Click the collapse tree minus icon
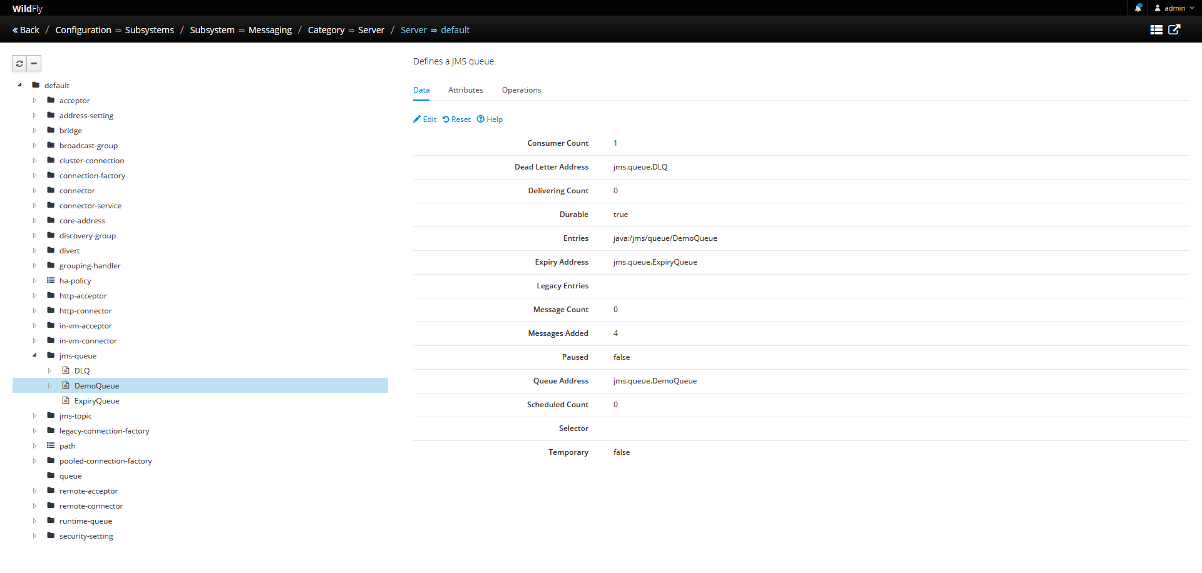 click(34, 63)
